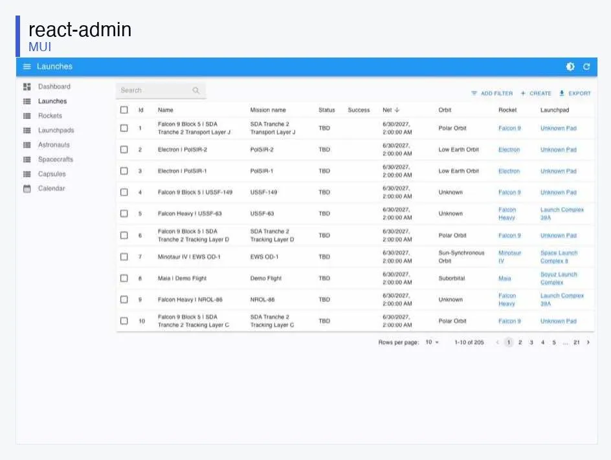Click the Export button
The image size is (611, 460).
click(575, 93)
